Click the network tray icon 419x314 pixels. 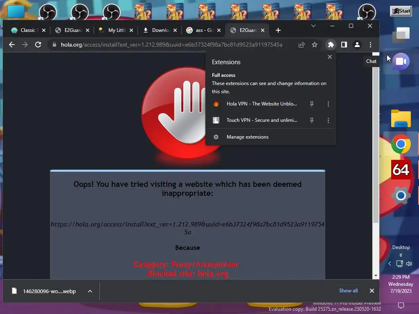(x=399, y=264)
